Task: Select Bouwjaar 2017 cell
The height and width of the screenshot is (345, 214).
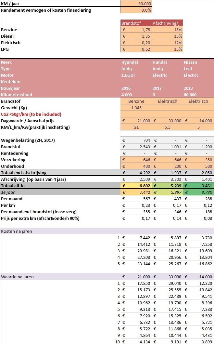Action: (167, 88)
